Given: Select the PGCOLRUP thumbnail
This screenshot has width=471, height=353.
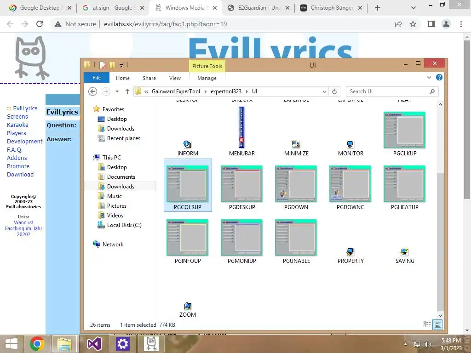Looking at the screenshot, I should pyautogui.click(x=188, y=184).
